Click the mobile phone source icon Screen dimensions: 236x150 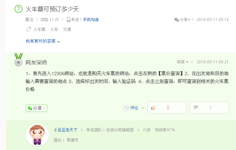(x=69, y=19)
